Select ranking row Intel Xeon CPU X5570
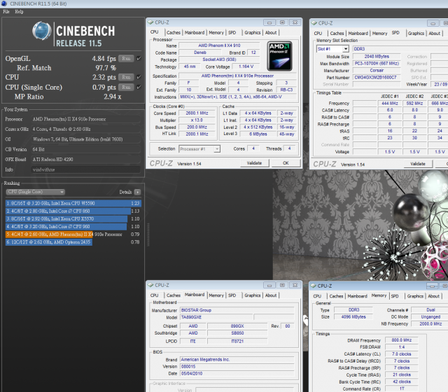Image resolution: width=448 pixels, height=392 pixels. coord(73,218)
